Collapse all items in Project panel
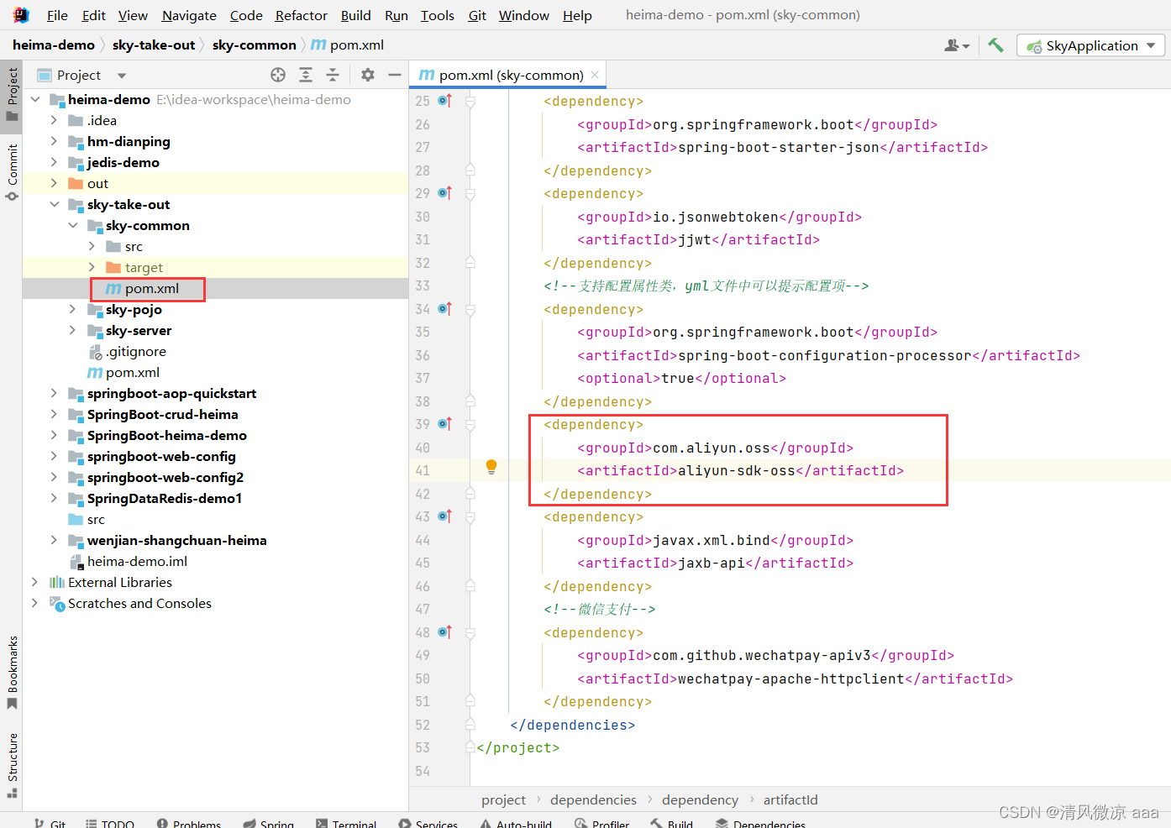This screenshot has height=828, width=1171. [333, 75]
